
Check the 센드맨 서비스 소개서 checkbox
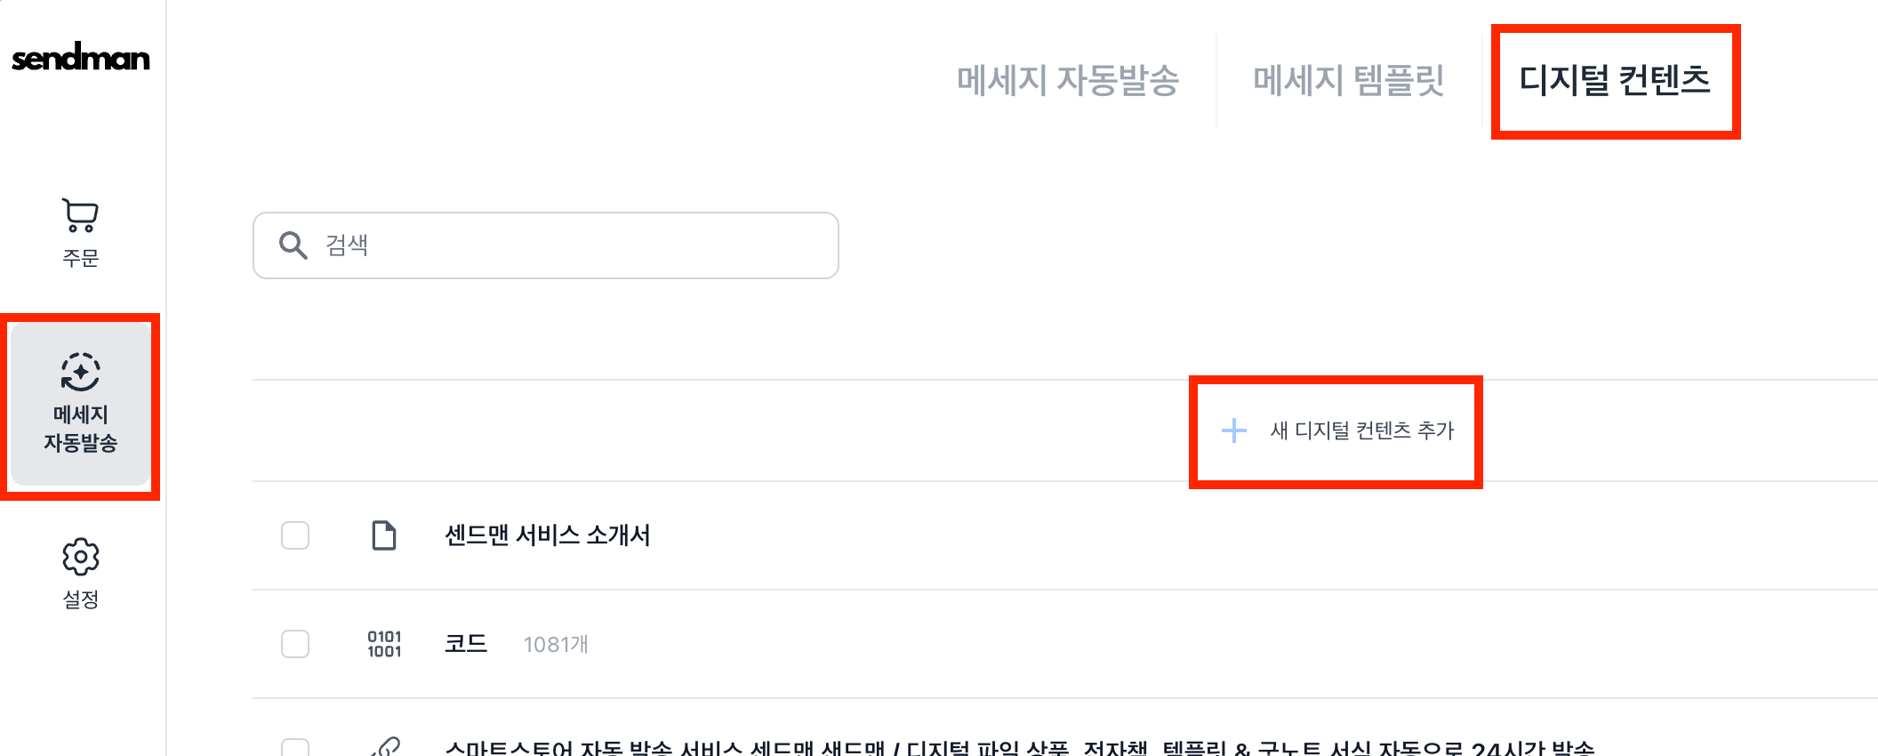coord(295,535)
